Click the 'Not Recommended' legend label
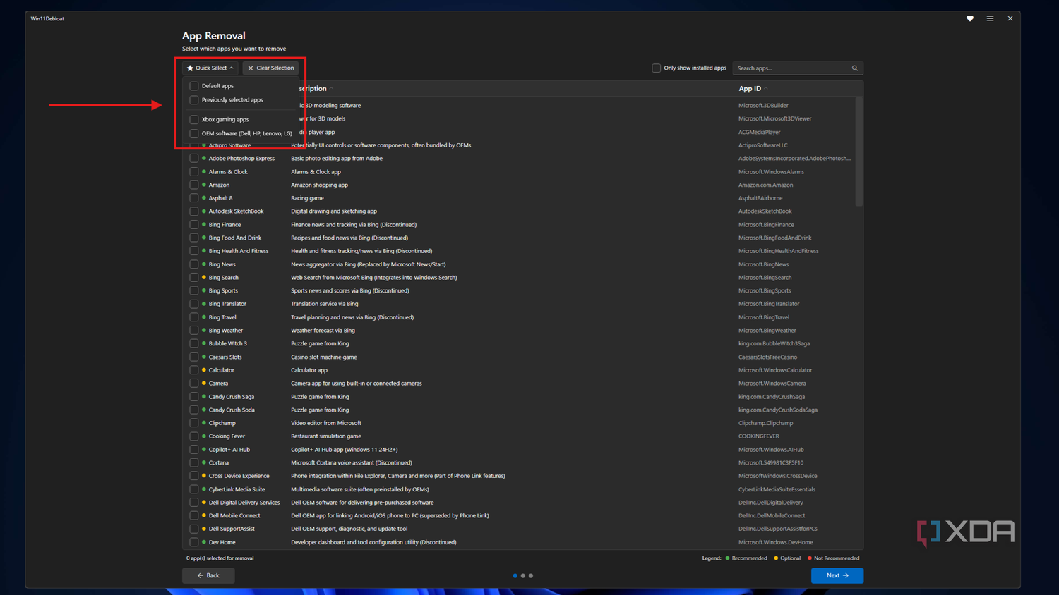1059x595 pixels. point(837,558)
